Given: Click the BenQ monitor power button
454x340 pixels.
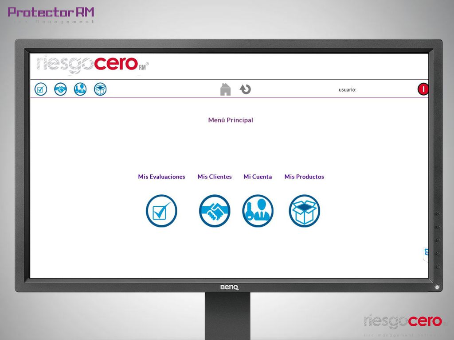Looking at the screenshot, I should [437, 287].
